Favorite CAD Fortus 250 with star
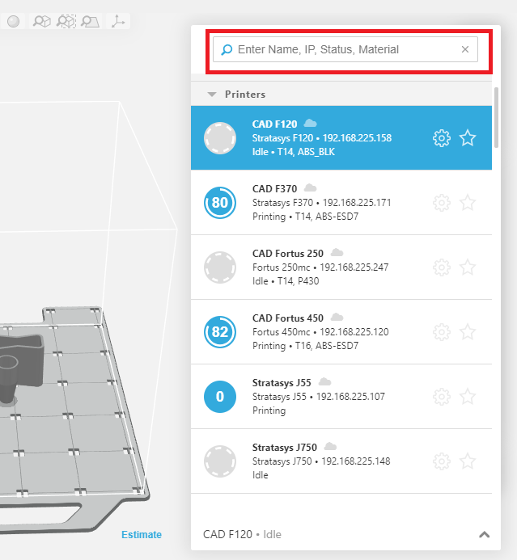This screenshot has width=517, height=560. point(468,267)
